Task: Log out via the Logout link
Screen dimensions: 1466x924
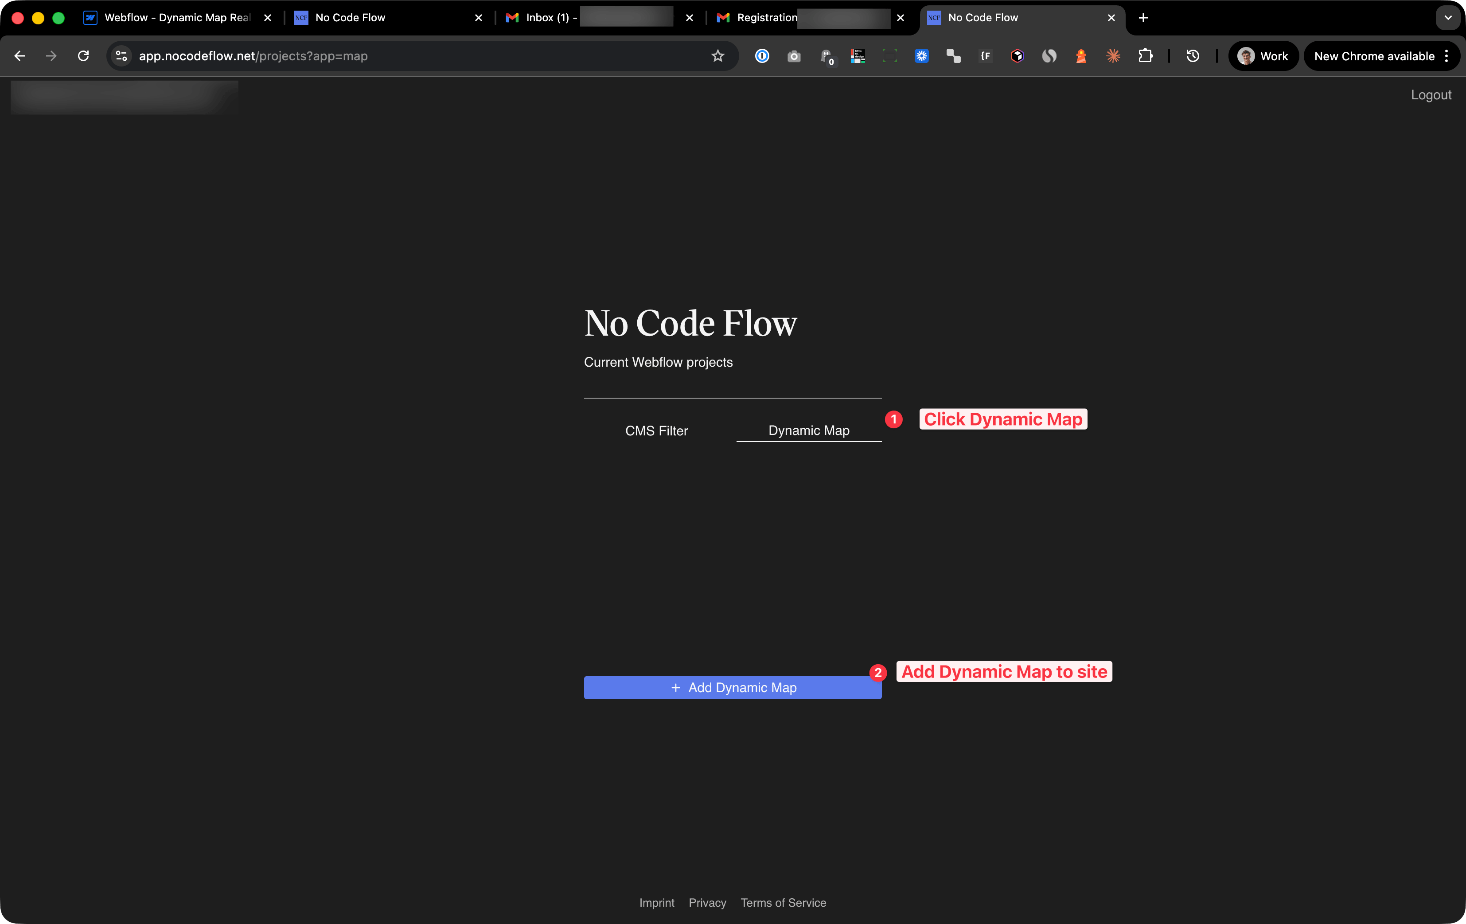Action: [x=1431, y=95]
